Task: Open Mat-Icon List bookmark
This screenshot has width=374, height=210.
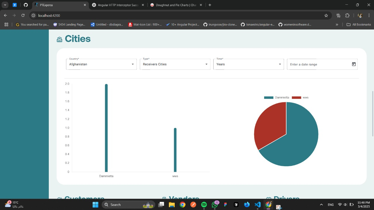Action: click(145, 25)
